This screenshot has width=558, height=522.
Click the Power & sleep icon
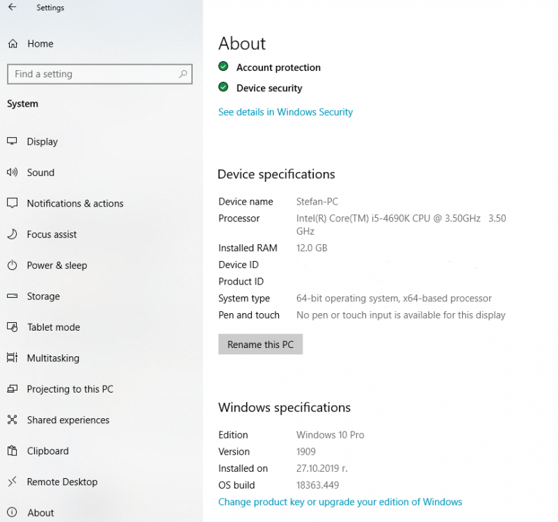click(12, 265)
